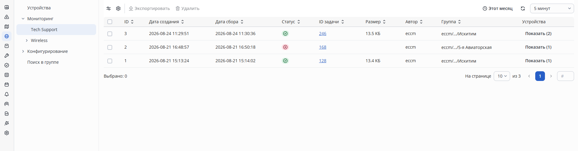Open the alerts triangle icon in sidebar
Viewport: 578px width, 151px height.
click(x=7, y=17)
